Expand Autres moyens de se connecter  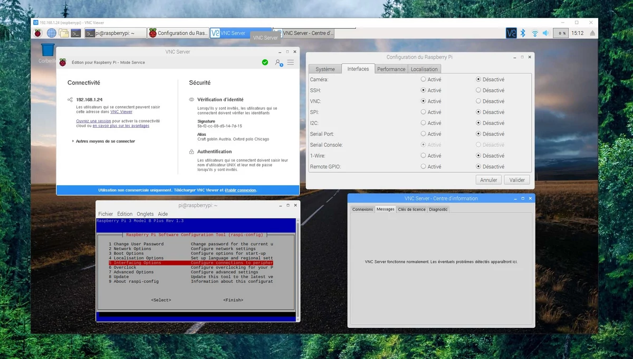point(104,141)
